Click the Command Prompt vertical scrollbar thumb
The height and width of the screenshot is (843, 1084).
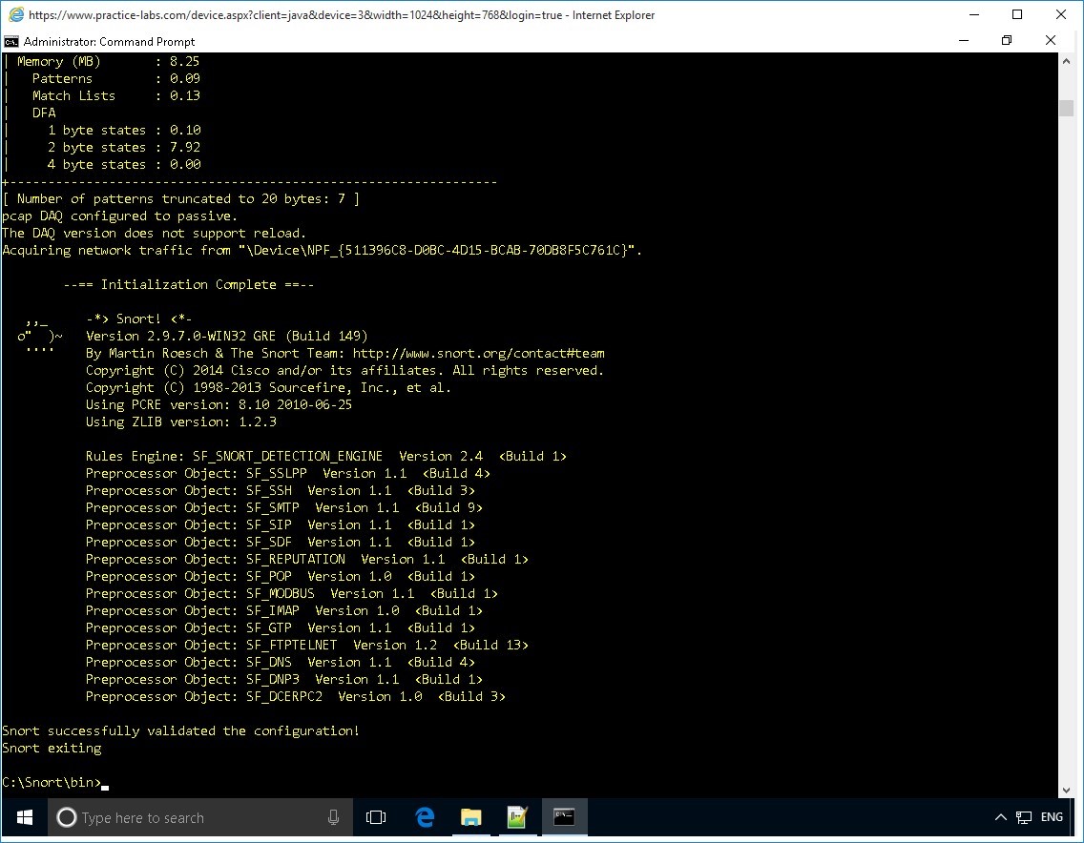1066,108
